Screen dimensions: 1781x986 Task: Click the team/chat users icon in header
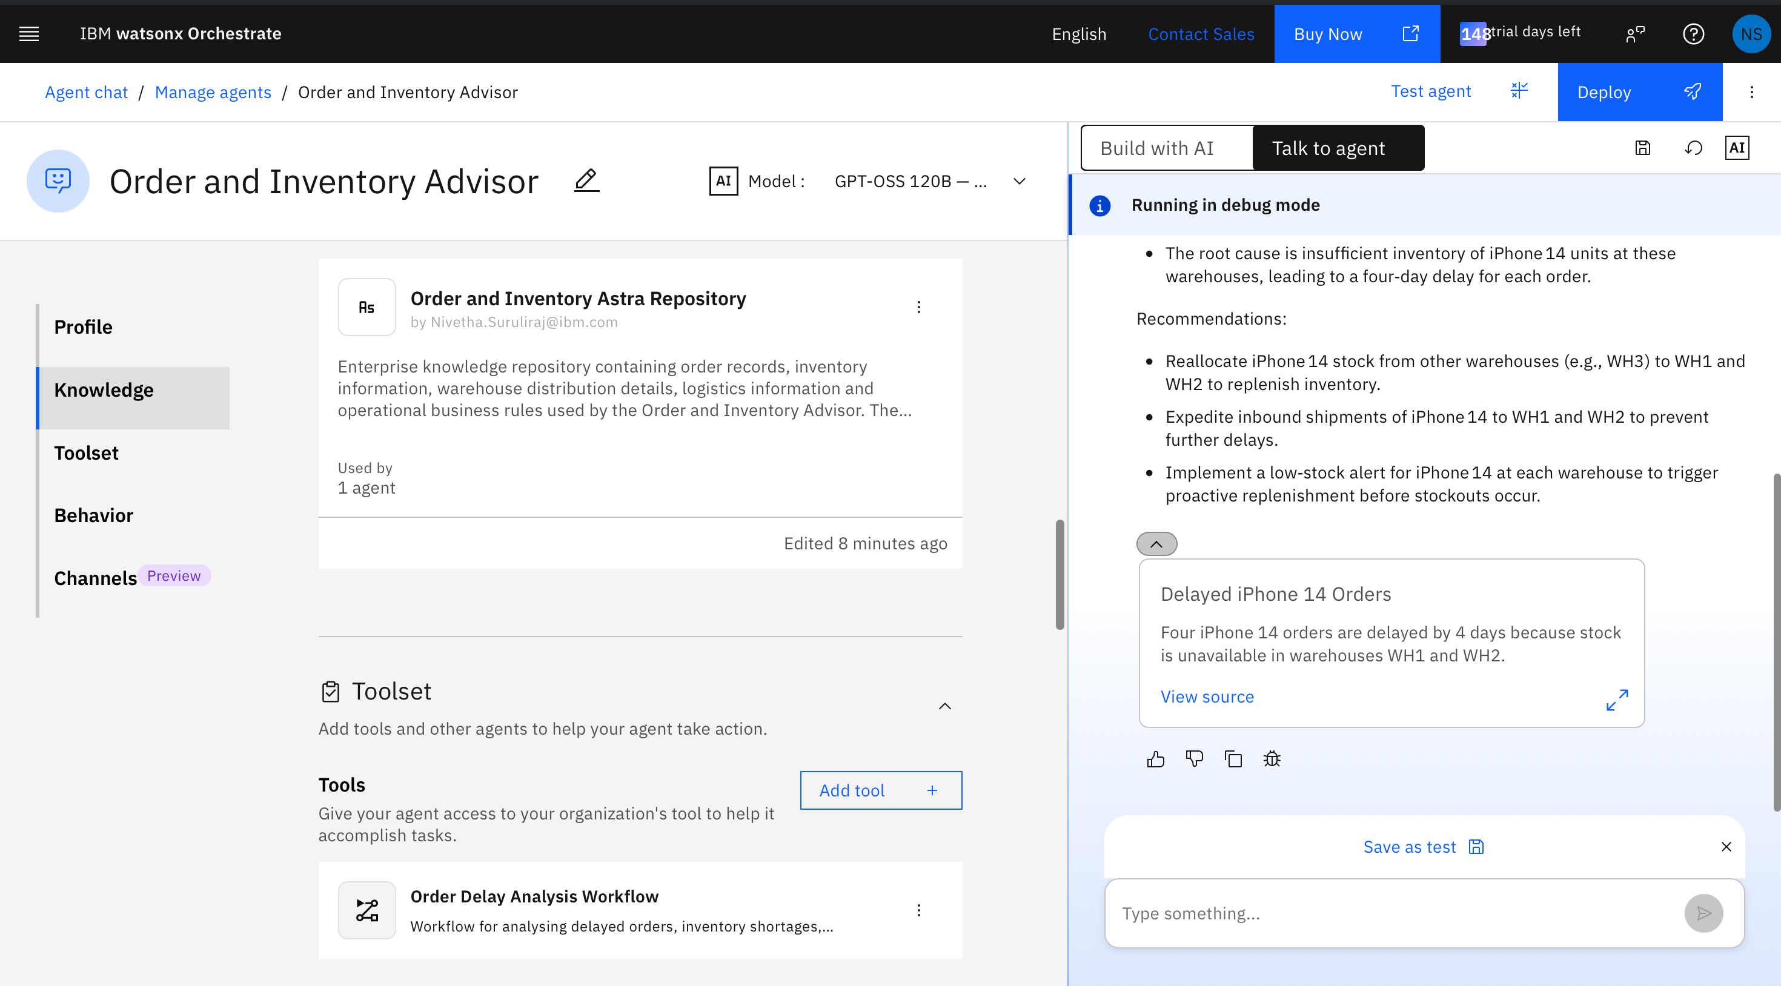pyautogui.click(x=1635, y=34)
